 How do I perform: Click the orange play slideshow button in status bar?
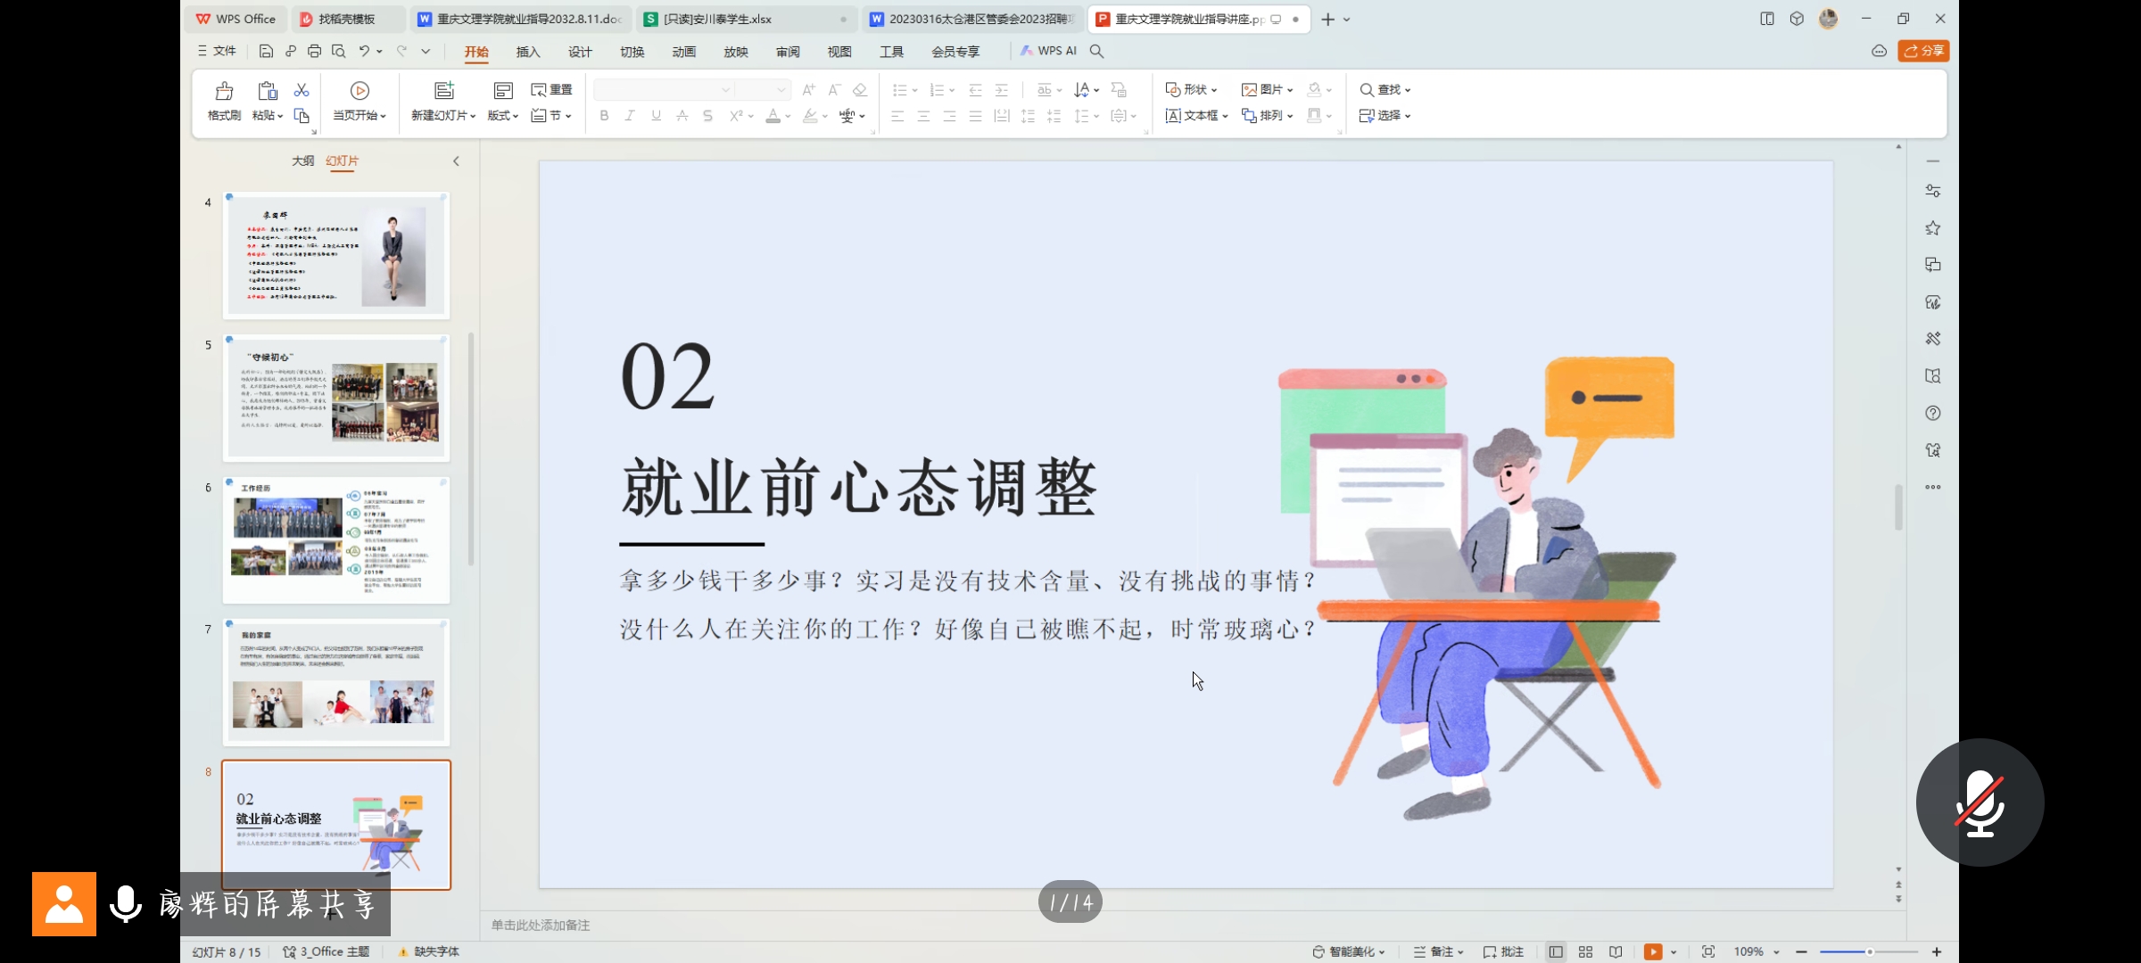[1652, 951]
